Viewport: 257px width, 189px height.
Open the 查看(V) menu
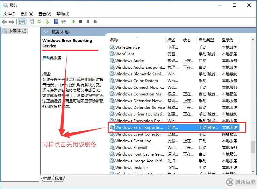45,14
